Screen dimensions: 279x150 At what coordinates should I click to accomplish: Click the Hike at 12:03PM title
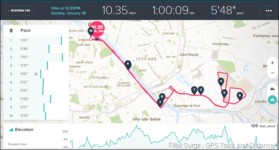[x=66, y=8]
